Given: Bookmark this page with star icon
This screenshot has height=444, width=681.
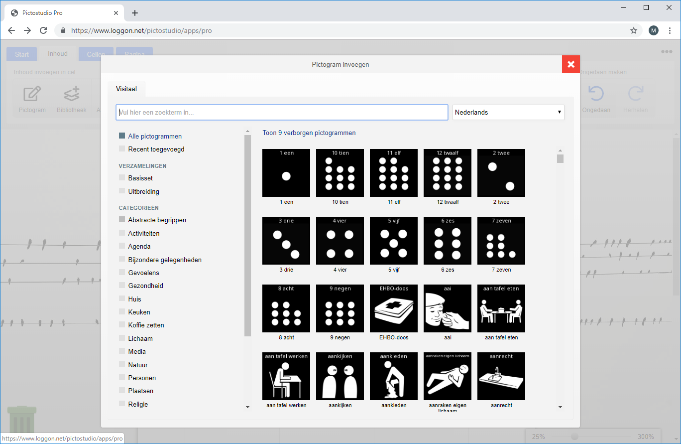Looking at the screenshot, I should [634, 30].
